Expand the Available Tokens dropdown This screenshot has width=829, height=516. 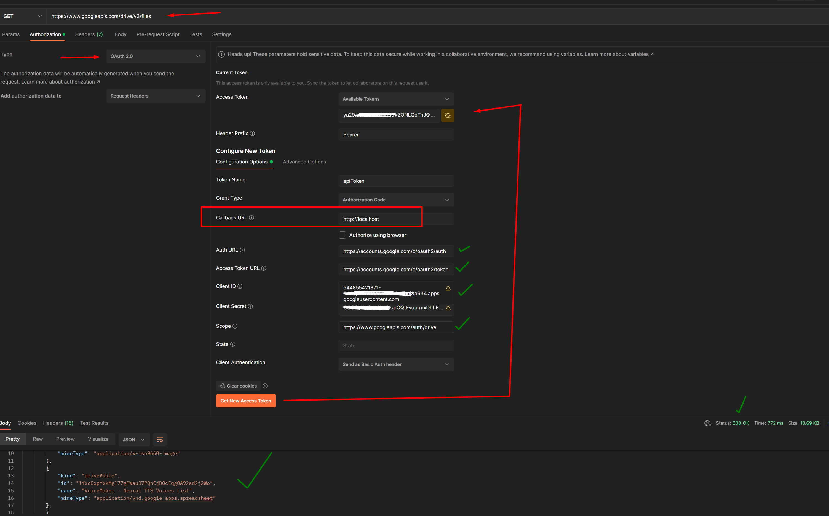coord(396,99)
